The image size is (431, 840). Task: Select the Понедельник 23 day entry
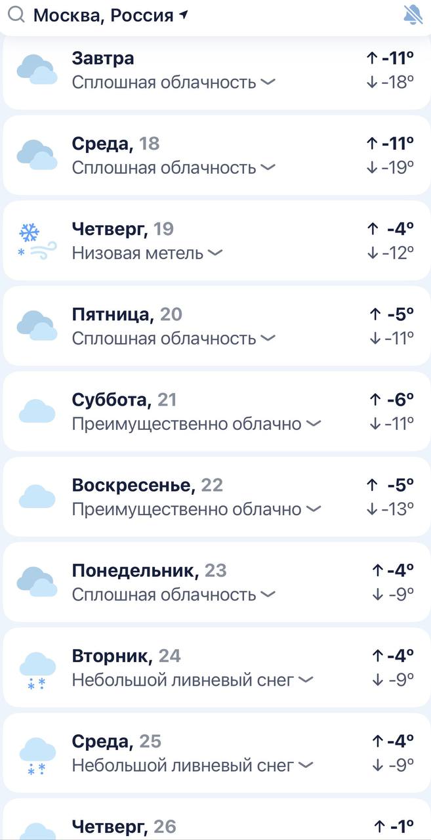coord(215,582)
